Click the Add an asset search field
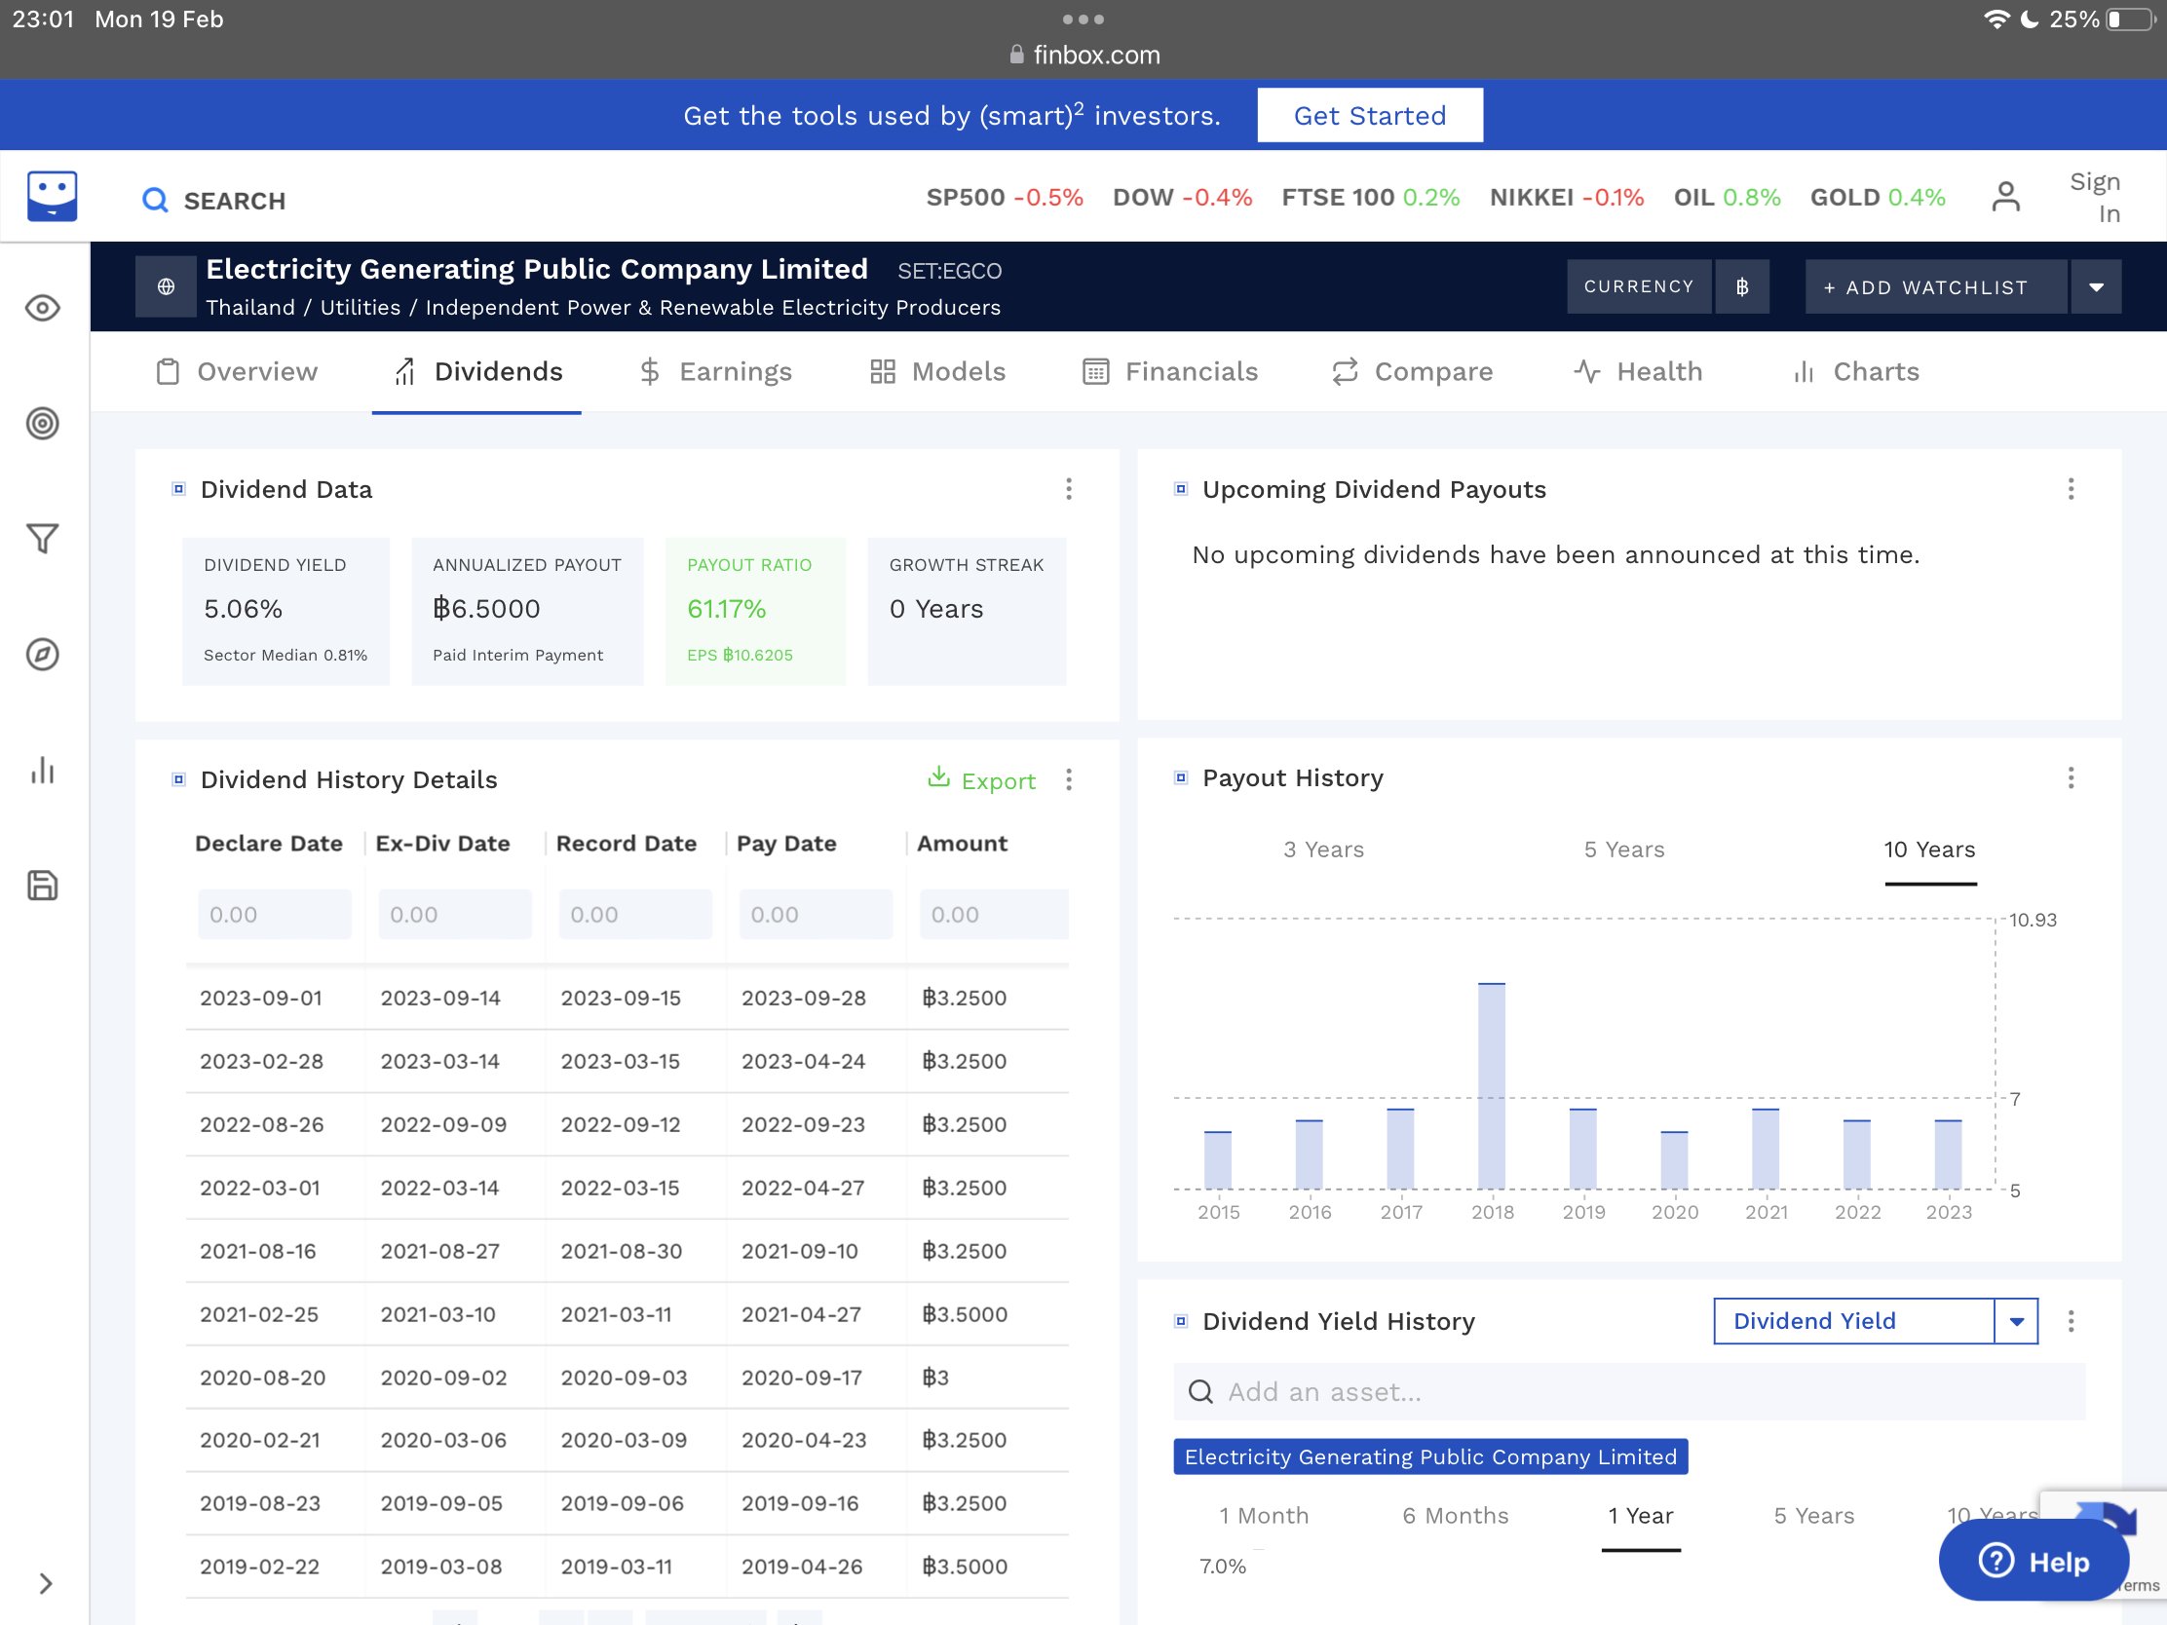Image resolution: width=2167 pixels, height=1625 pixels. click(1629, 1392)
